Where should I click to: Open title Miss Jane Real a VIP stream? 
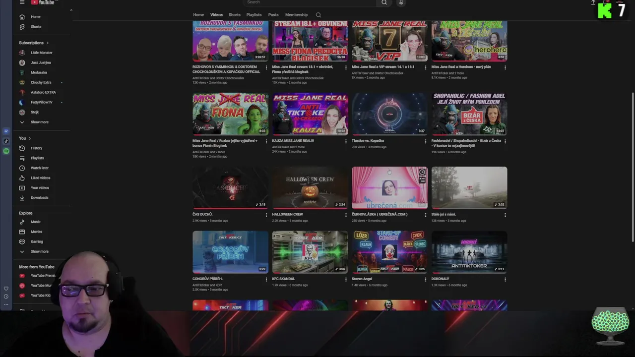(x=383, y=67)
